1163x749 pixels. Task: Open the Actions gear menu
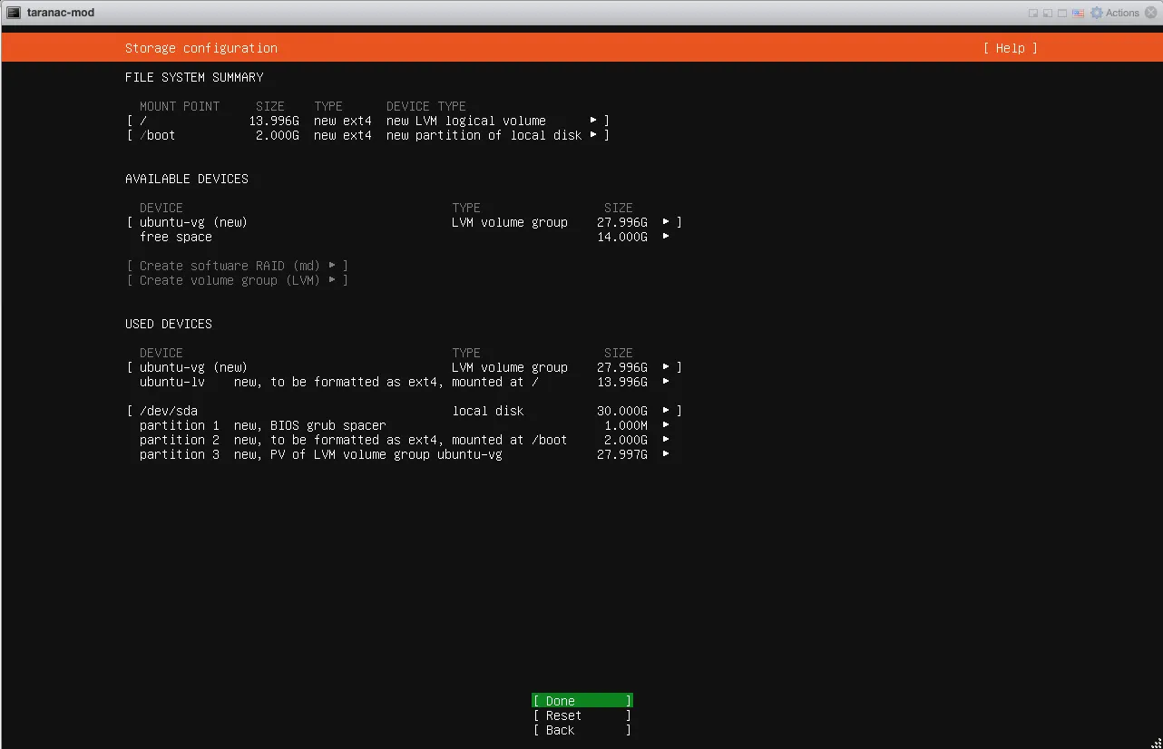[x=1114, y=13]
